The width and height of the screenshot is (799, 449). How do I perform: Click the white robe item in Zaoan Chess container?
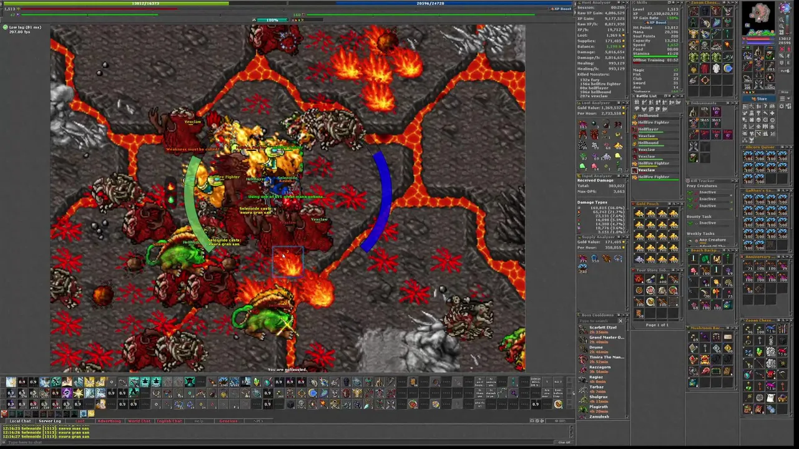point(716,68)
